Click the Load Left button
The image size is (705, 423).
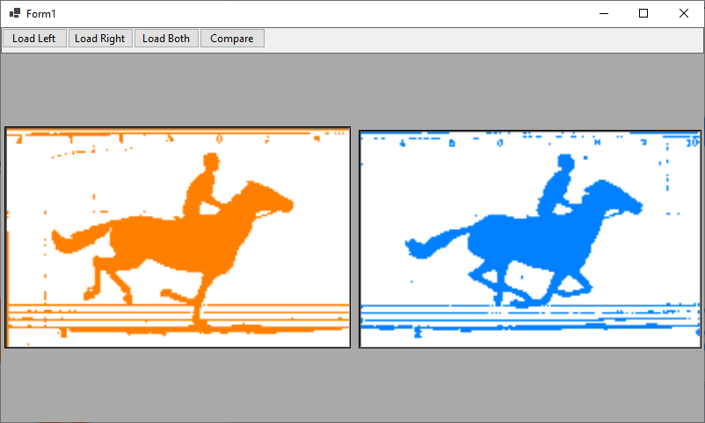pos(34,39)
